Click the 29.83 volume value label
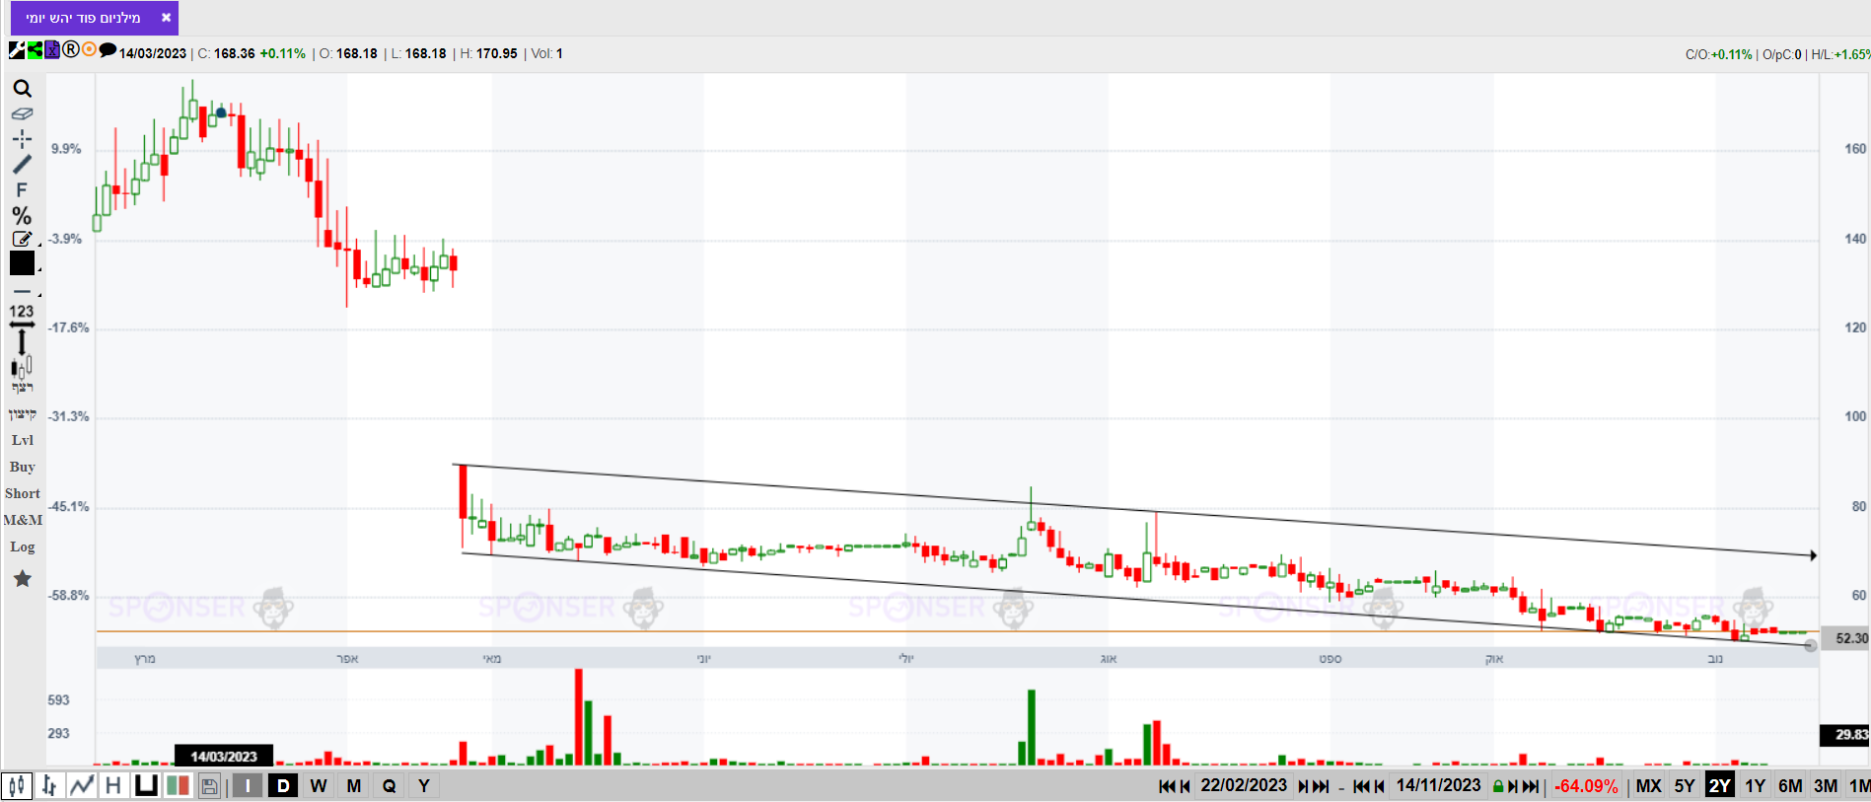The width and height of the screenshot is (1871, 802). coord(1845,735)
